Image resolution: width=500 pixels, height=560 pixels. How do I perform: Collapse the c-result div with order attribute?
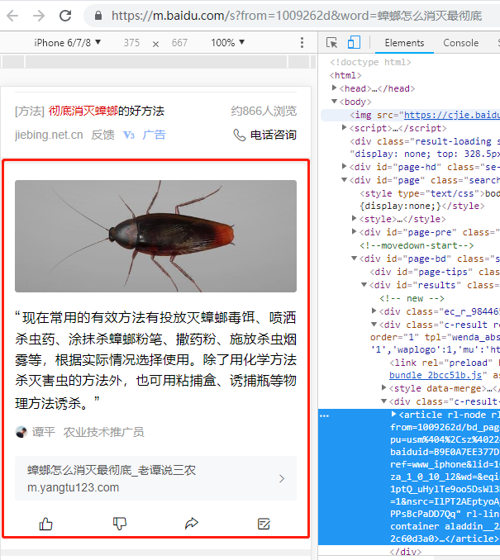374,325
